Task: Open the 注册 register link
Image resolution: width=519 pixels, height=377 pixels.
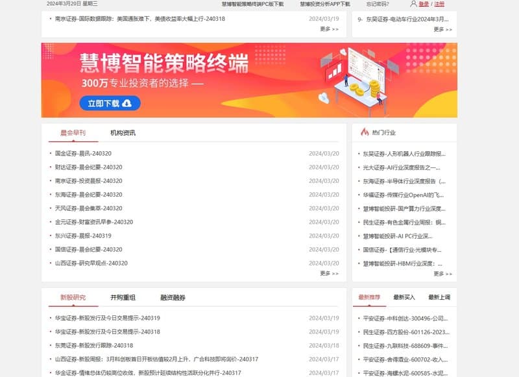Action: 439,4
